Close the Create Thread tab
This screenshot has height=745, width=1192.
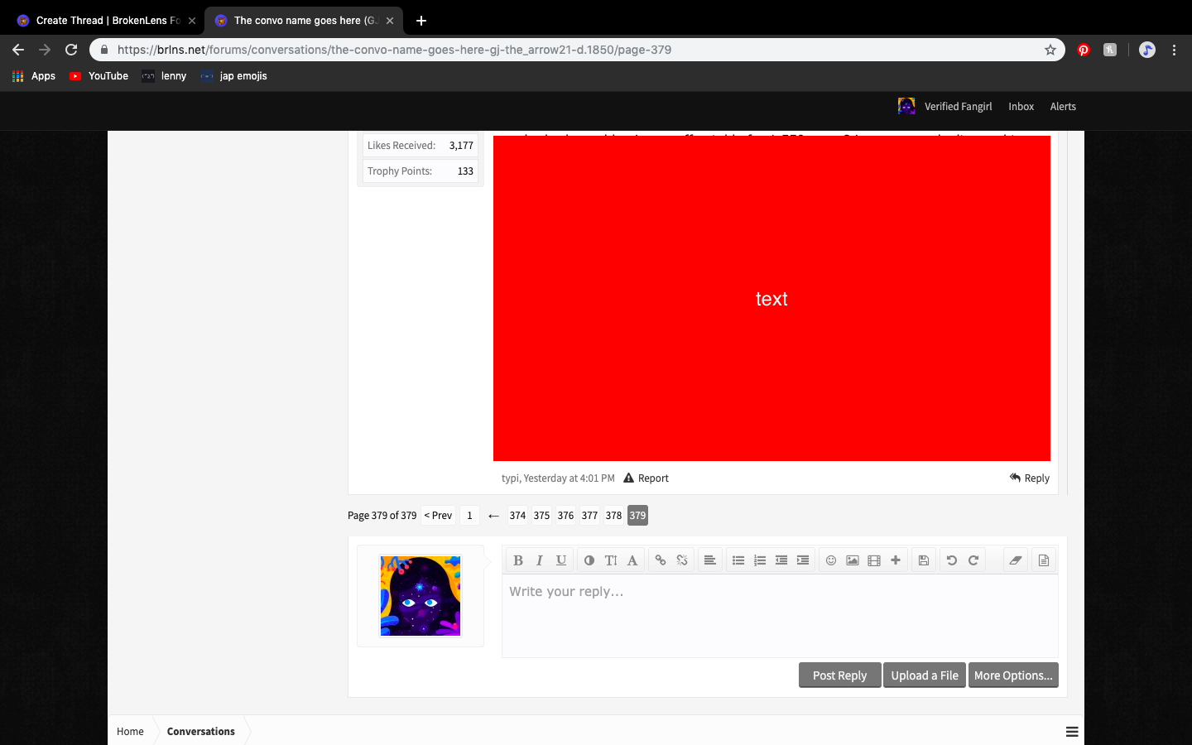coord(192,21)
